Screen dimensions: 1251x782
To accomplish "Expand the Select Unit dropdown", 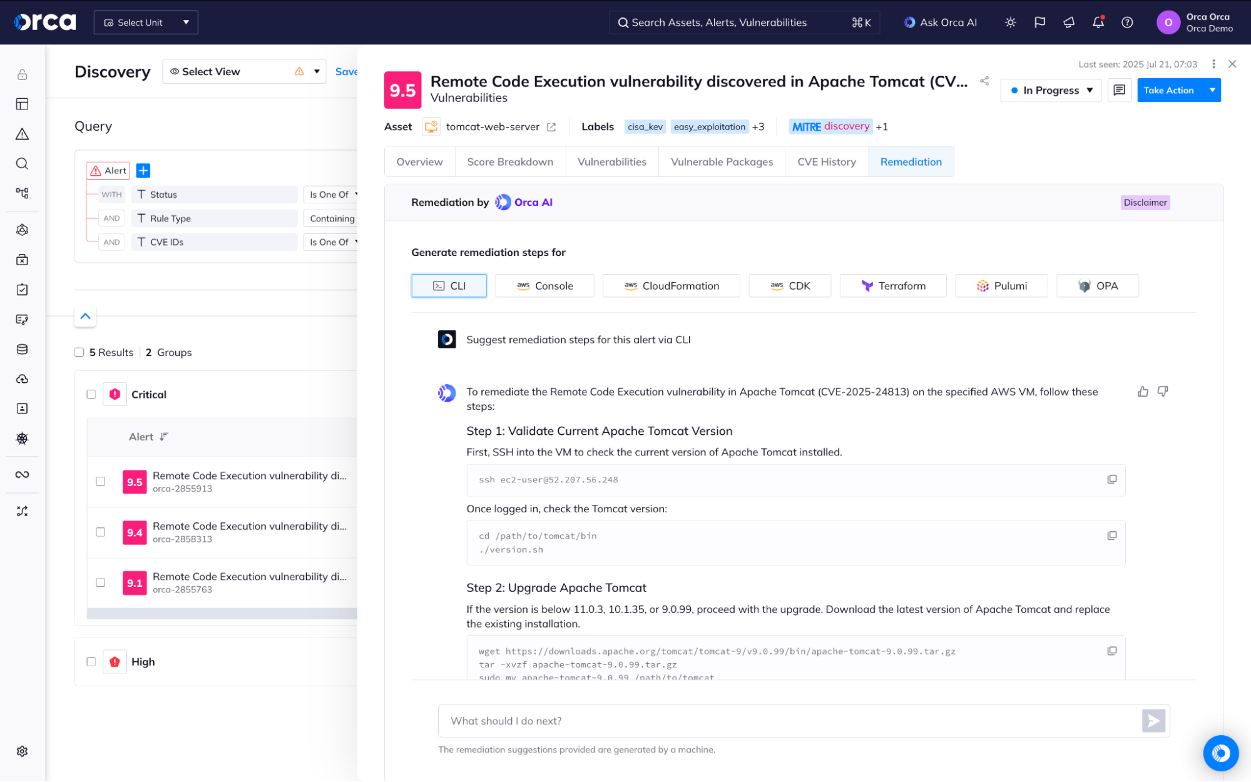I will click(146, 23).
